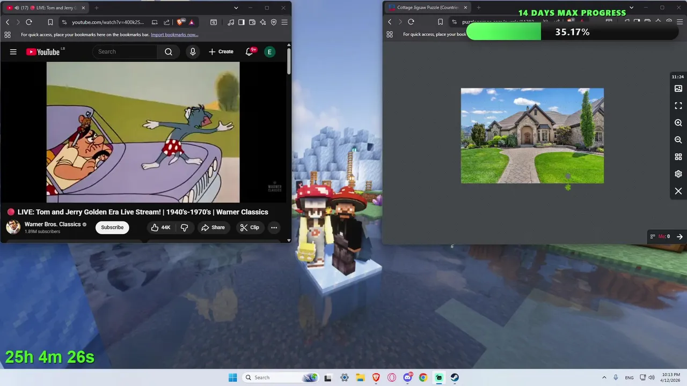The width and height of the screenshot is (687, 386).
Task: Zoom out on the jigsaw puzzle
Action: 678,140
